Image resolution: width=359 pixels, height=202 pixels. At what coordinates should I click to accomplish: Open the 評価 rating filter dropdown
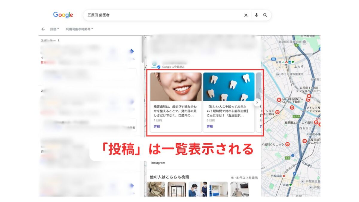pyautogui.click(x=54, y=29)
